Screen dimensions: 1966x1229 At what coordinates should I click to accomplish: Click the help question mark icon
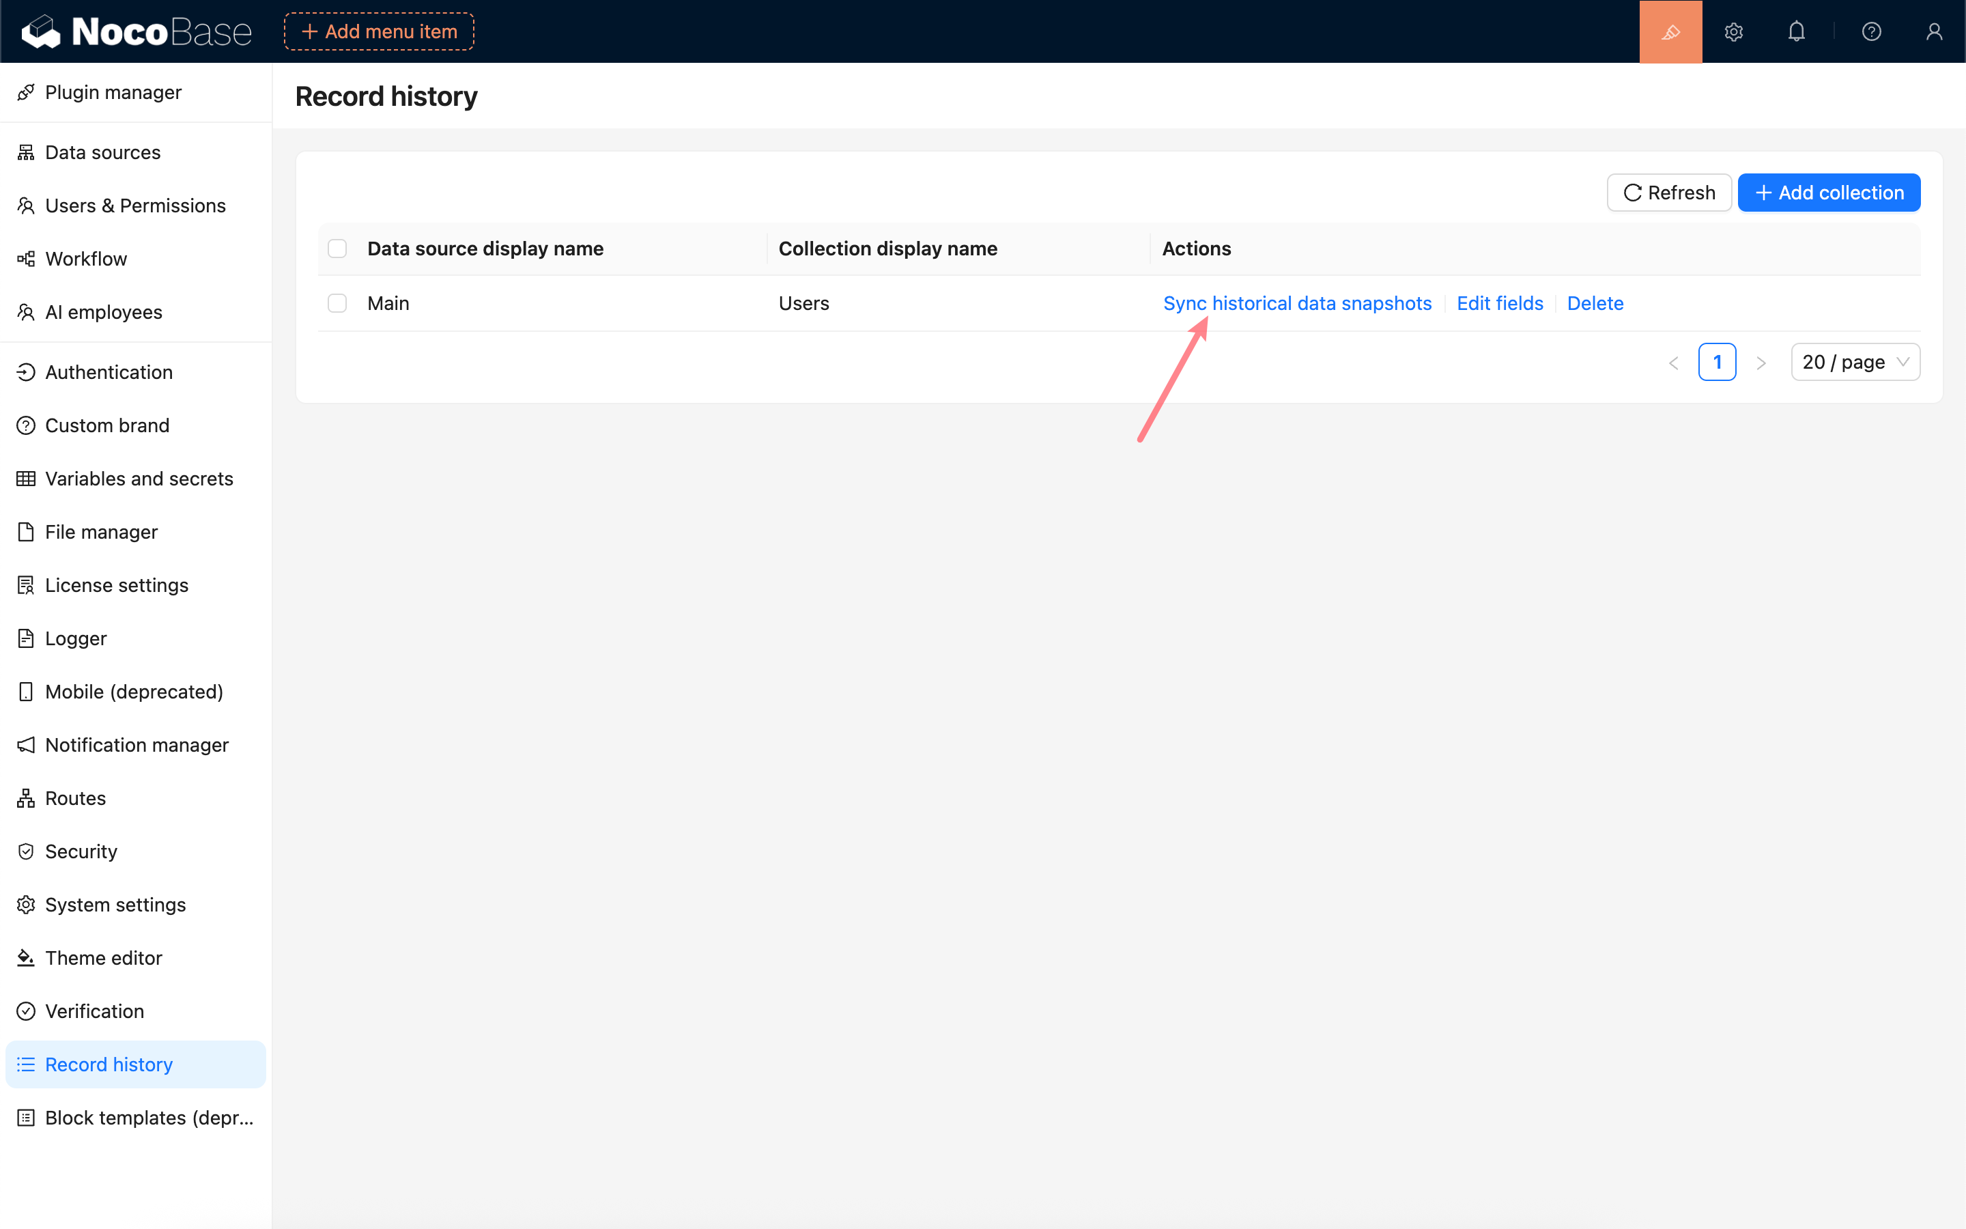point(1871,31)
